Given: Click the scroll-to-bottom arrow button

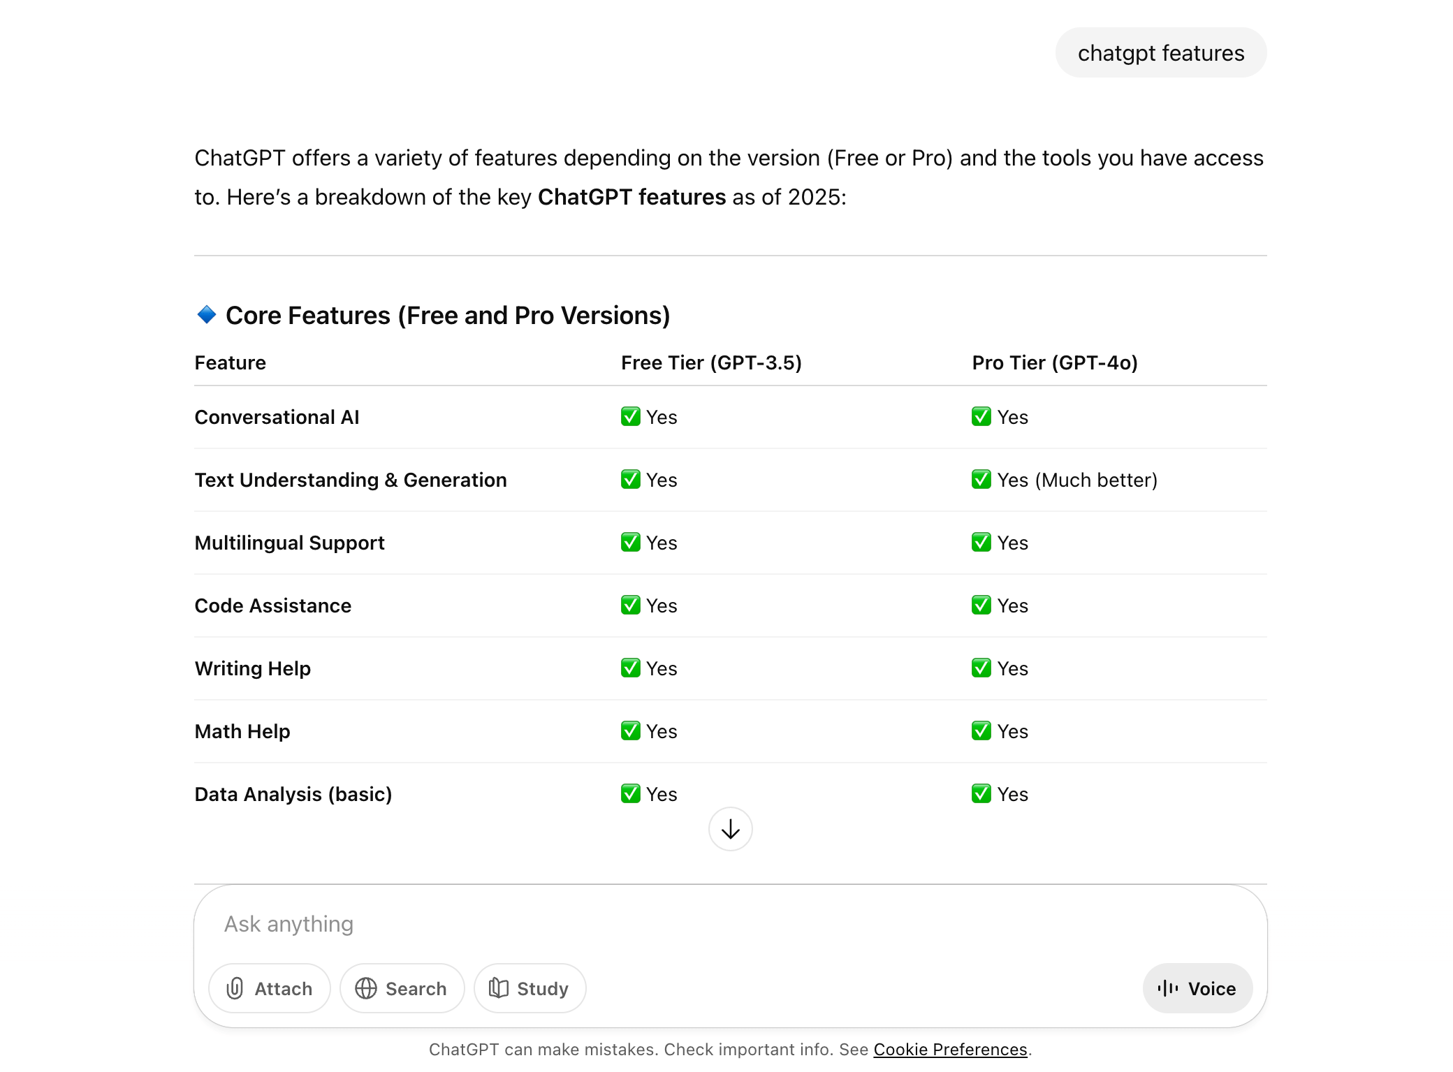Looking at the screenshot, I should tap(730, 829).
